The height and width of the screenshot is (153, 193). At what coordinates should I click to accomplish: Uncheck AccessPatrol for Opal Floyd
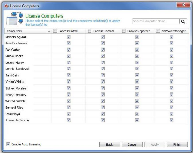pos(69,114)
